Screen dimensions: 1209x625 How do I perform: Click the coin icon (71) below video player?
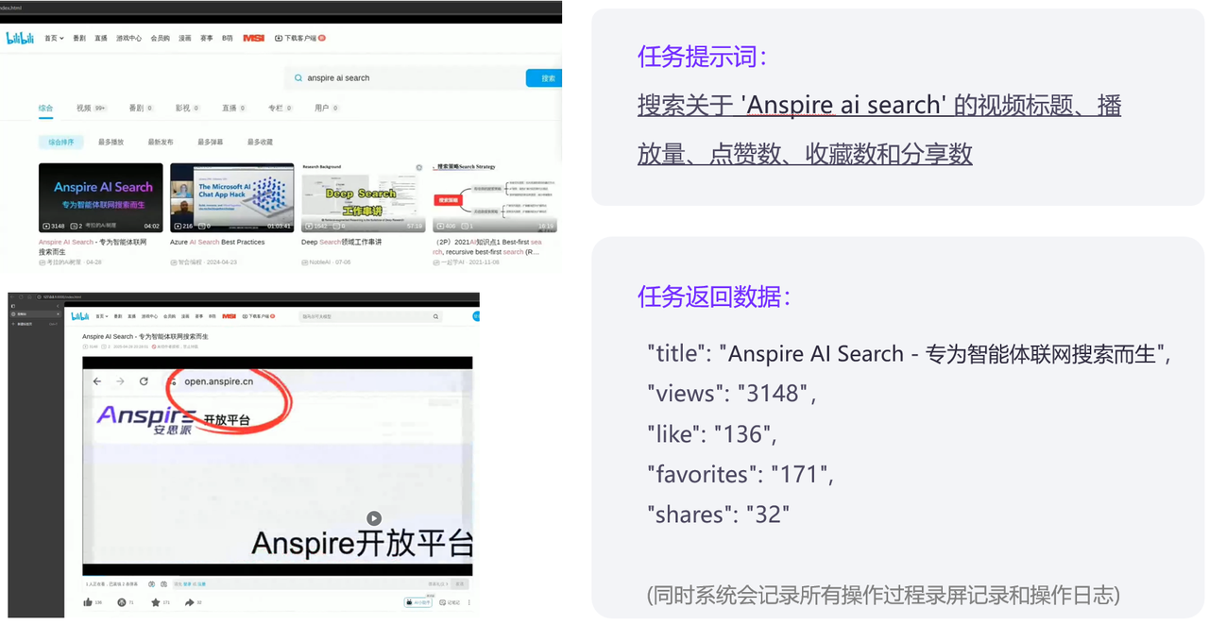tap(121, 602)
